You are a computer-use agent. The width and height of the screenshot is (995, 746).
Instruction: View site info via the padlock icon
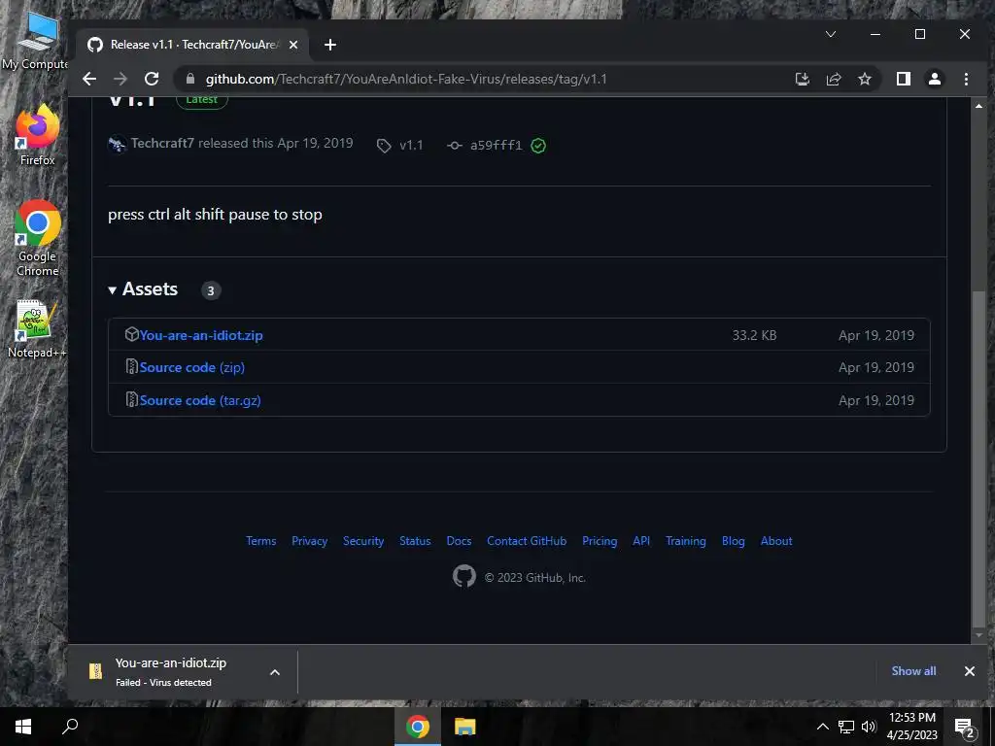[x=189, y=79]
